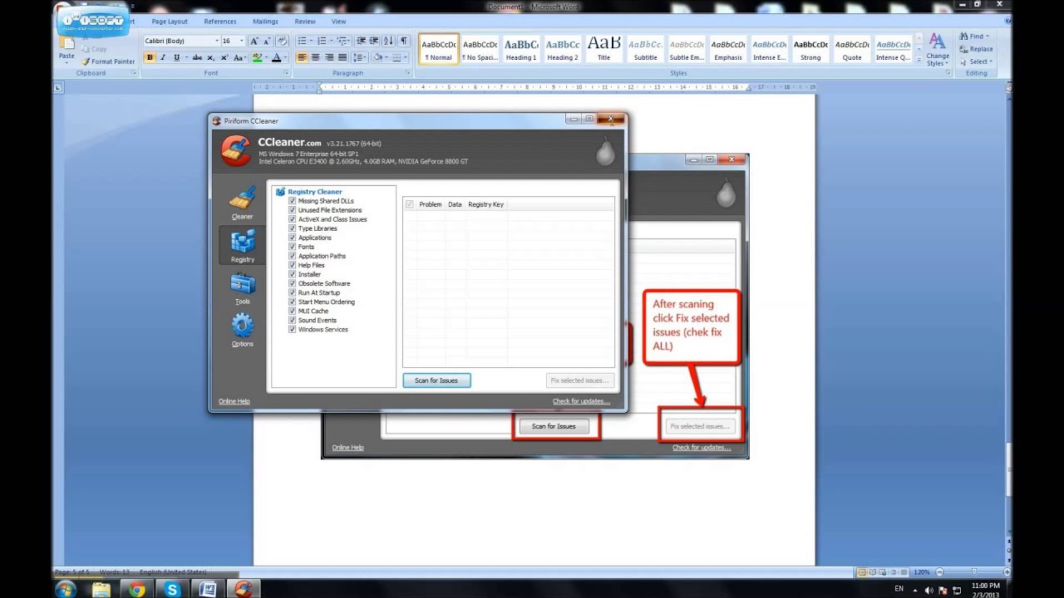Apply the Heading 1 style
The image size is (1064, 598).
click(521, 49)
